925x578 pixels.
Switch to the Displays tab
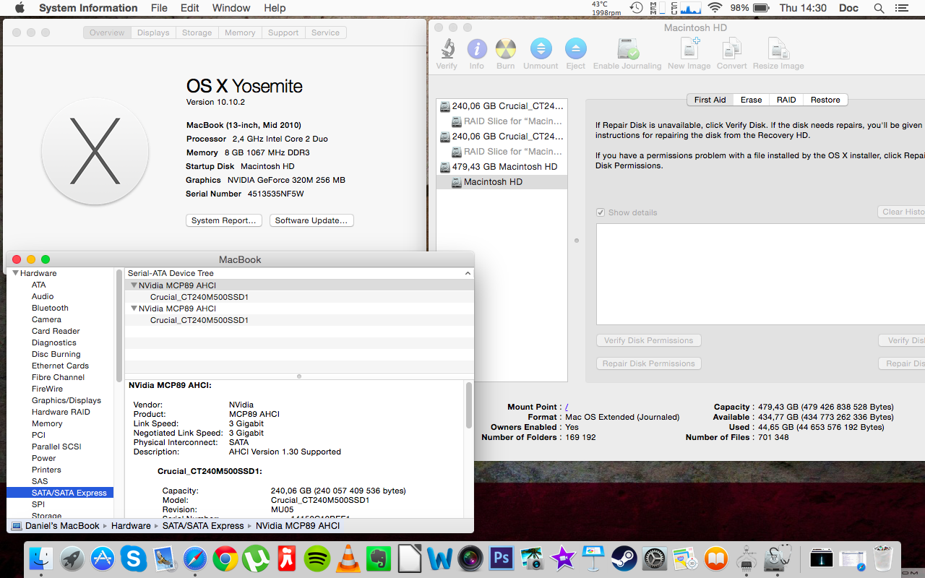(x=153, y=33)
